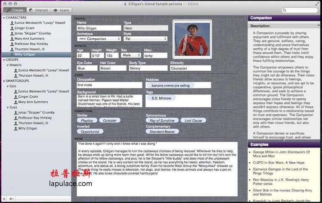
Task: Click the S.S. Minnow tag token
Action: [x=161, y=98]
